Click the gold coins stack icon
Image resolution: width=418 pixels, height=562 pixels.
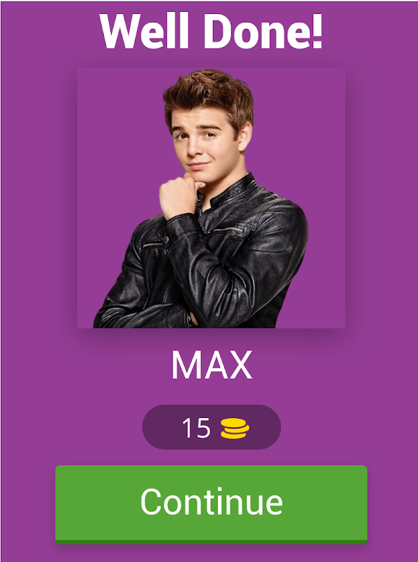(x=235, y=429)
